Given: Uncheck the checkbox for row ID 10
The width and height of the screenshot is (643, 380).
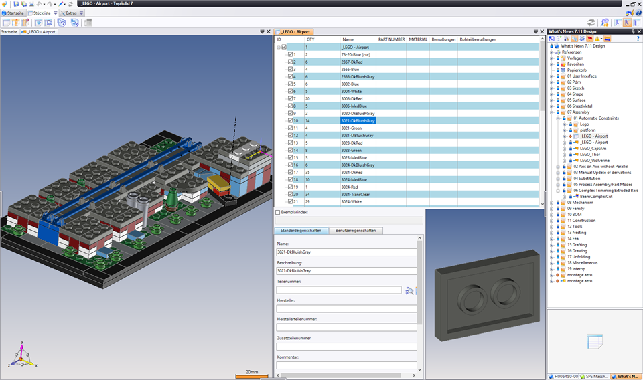Looking at the screenshot, I should pyautogui.click(x=290, y=121).
